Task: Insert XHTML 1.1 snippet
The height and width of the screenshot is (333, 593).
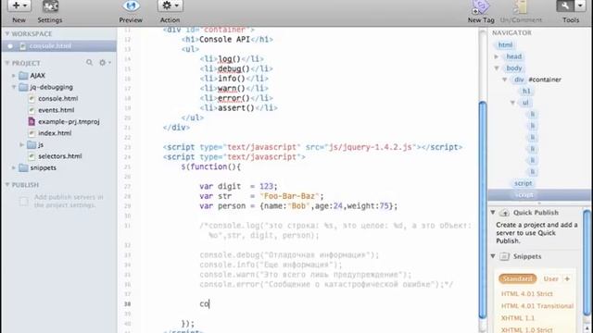Action: click(518, 318)
